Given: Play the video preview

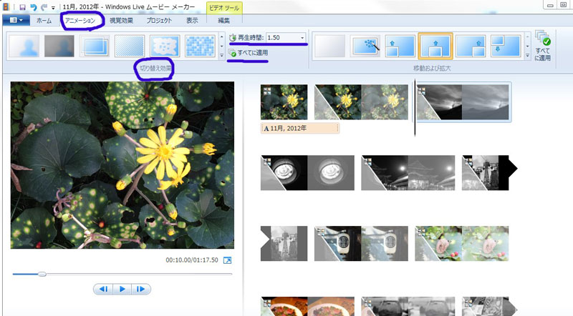Looking at the screenshot, I should point(122,289).
